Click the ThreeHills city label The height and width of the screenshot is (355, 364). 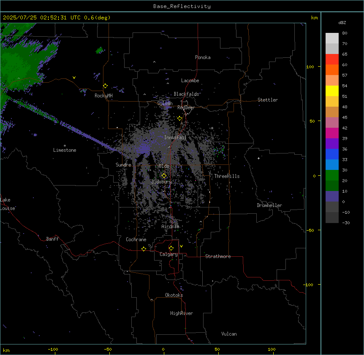click(x=227, y=176)
